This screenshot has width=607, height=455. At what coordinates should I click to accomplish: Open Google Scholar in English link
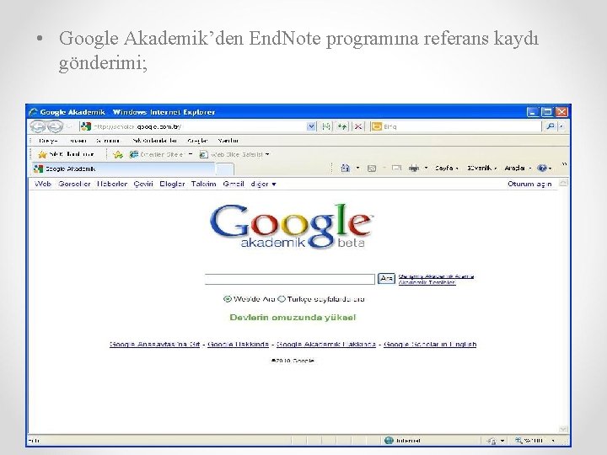(430, 345)
